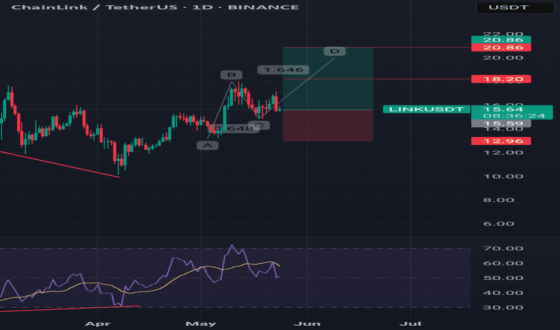560x330 pixels.
Task: Click the 8.00 price axis label
Action: pyautogui.click(x=499, y=200)
